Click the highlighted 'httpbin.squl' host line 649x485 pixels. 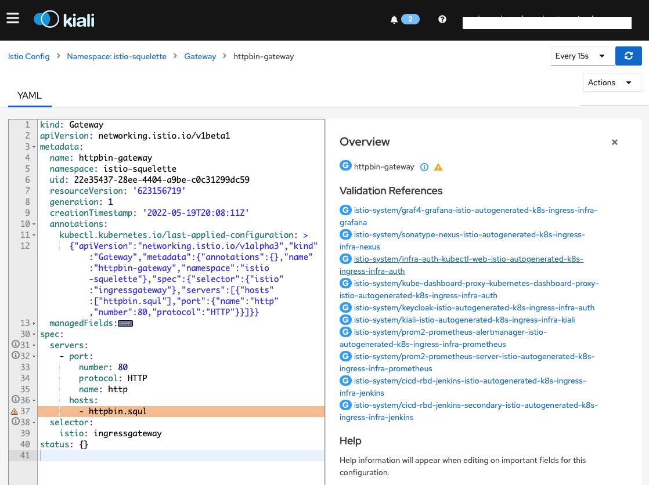181,411
